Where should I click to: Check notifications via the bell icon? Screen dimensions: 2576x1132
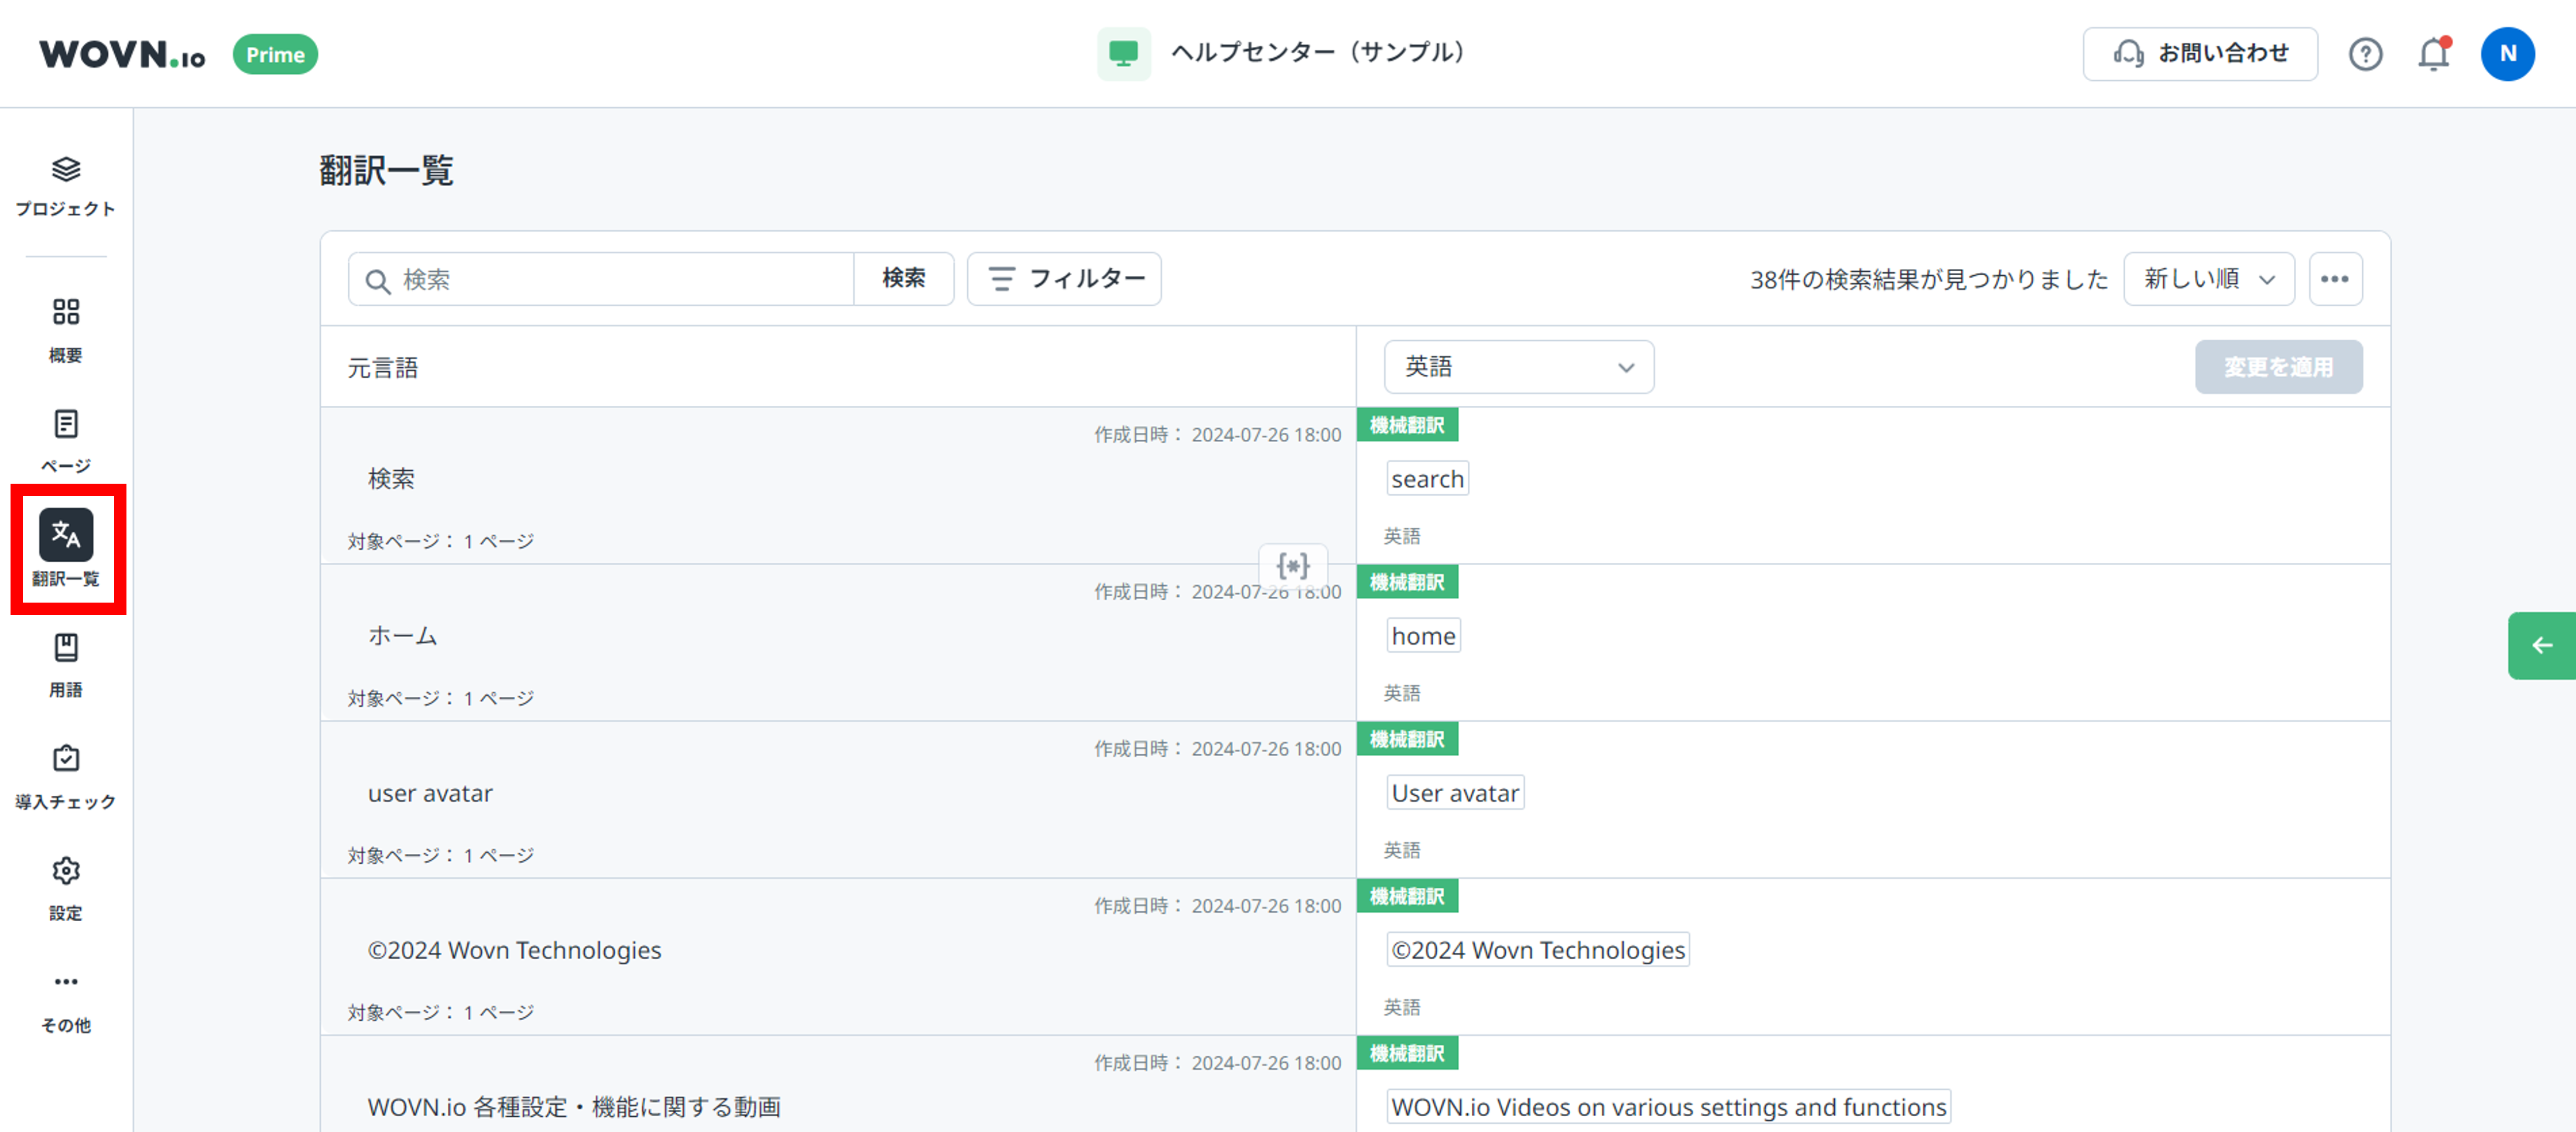pos(2433,54)
